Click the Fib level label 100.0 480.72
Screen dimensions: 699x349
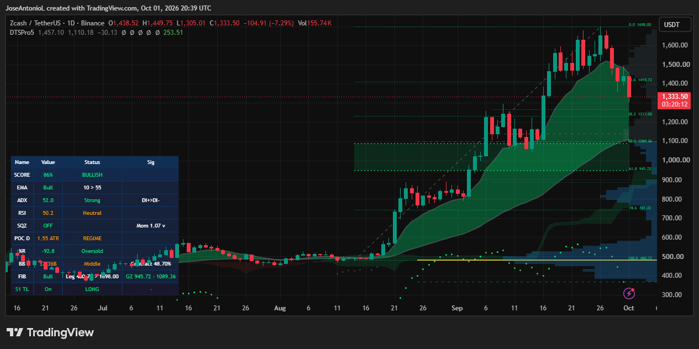click(640, 258)
